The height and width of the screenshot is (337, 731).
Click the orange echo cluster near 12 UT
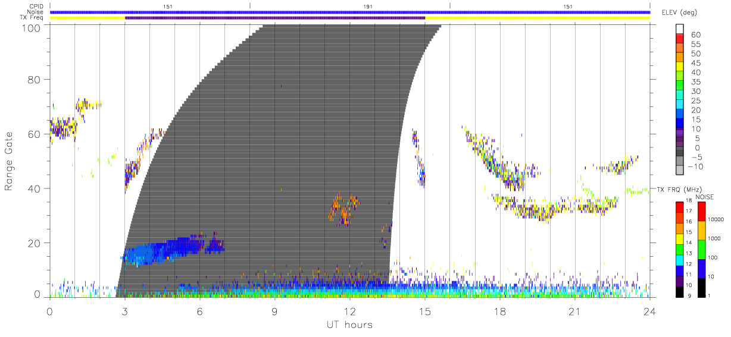(x=344, y=208)
